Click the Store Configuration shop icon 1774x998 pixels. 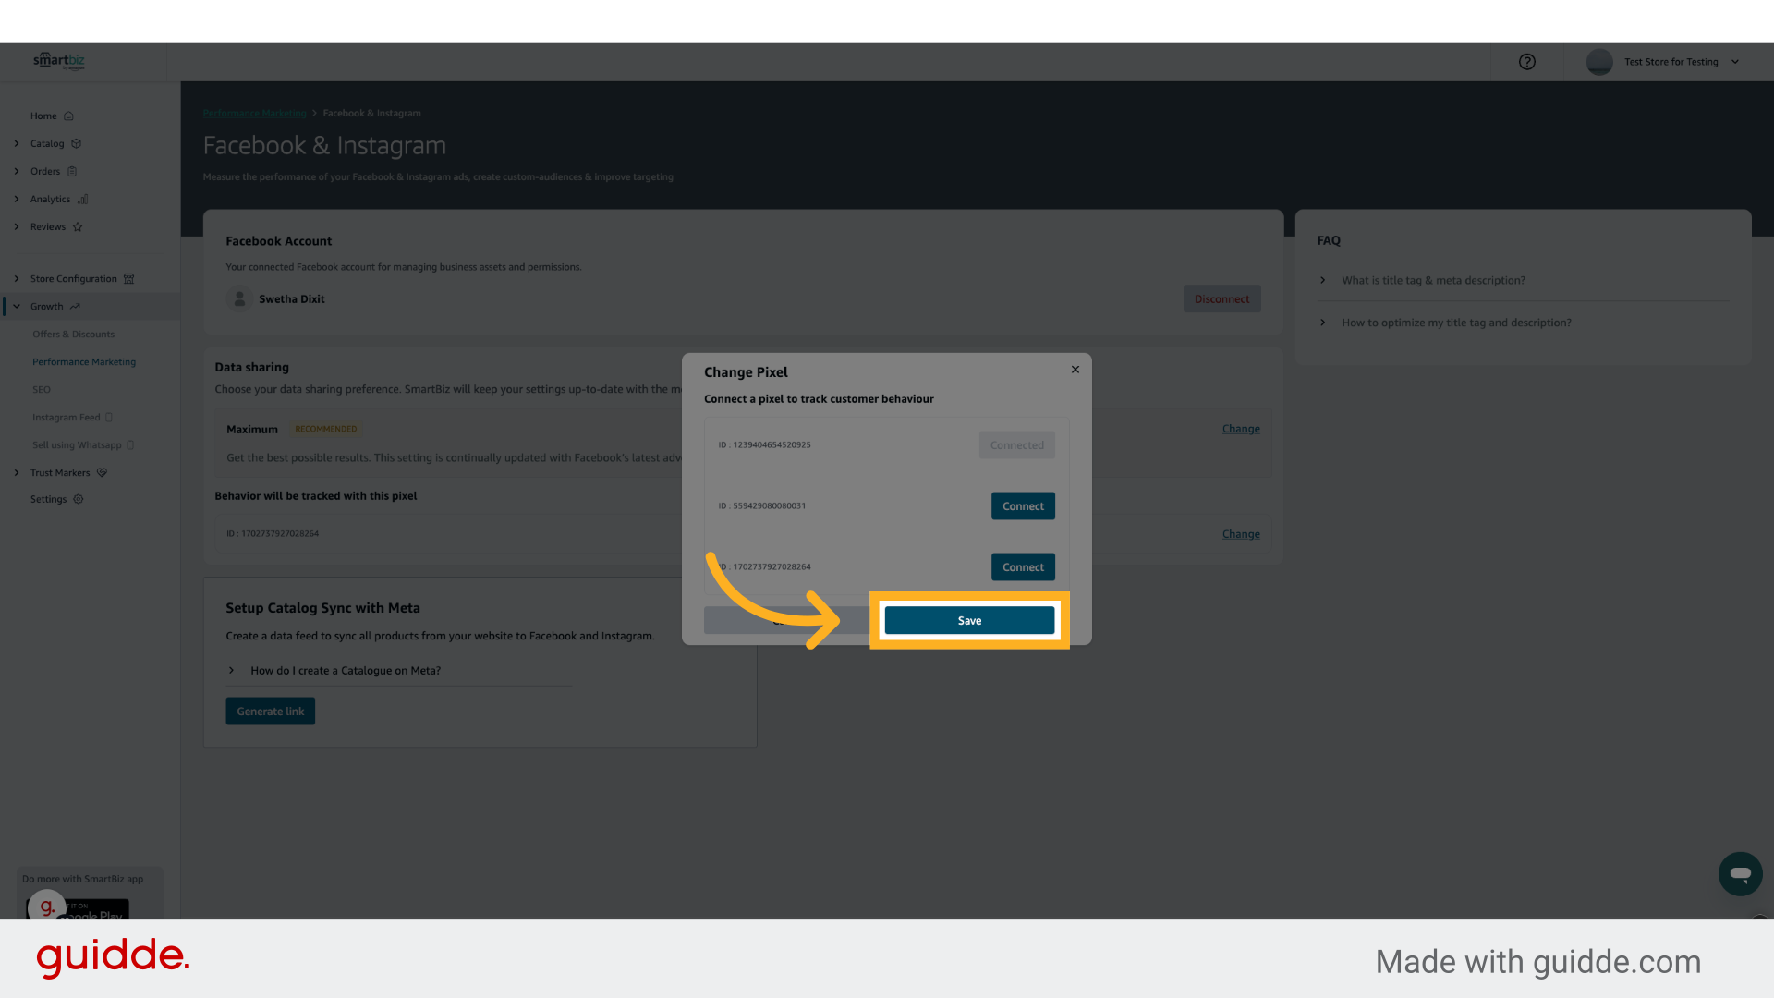point(129,279)
